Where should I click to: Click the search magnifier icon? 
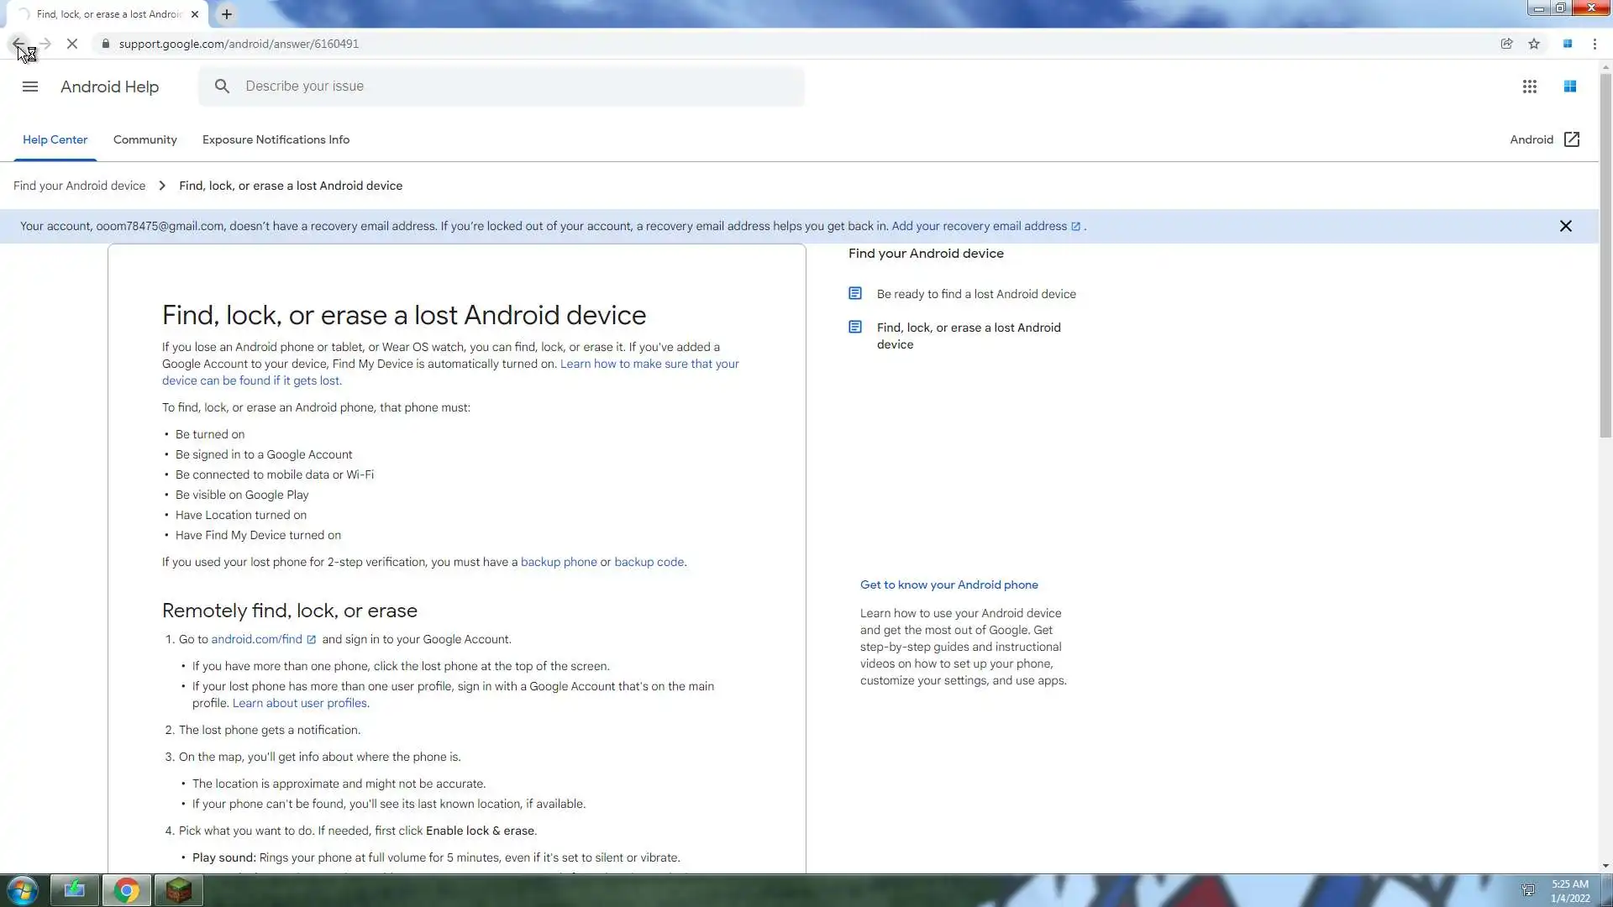(222, 87)
